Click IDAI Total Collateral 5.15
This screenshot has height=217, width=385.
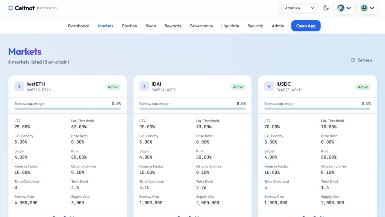click(x=144, y=188)
